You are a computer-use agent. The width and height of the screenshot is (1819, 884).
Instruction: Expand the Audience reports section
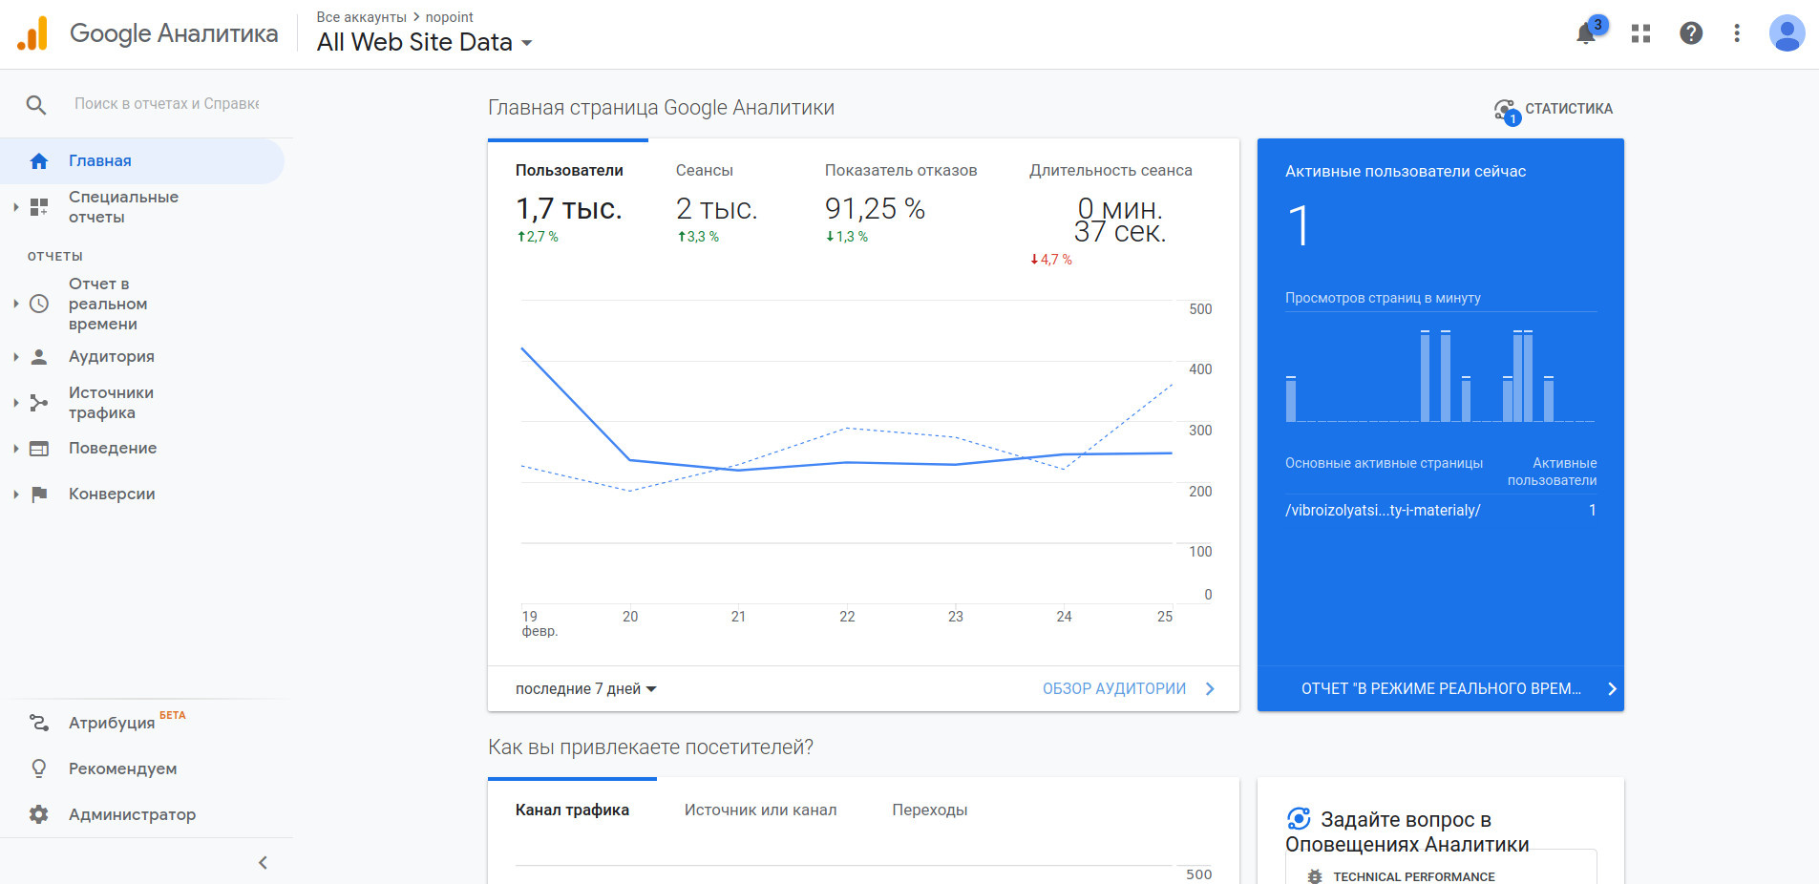click(111, 357)
